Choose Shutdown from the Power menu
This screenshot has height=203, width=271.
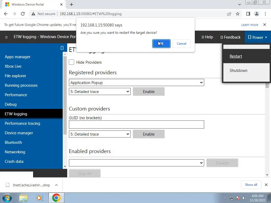pos(238,70)
